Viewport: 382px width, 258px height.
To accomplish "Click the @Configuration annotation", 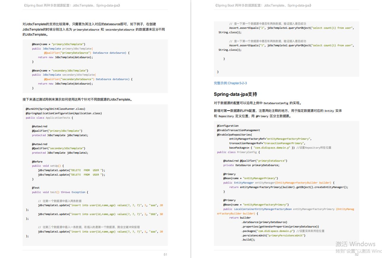I will tap(228, 126).
